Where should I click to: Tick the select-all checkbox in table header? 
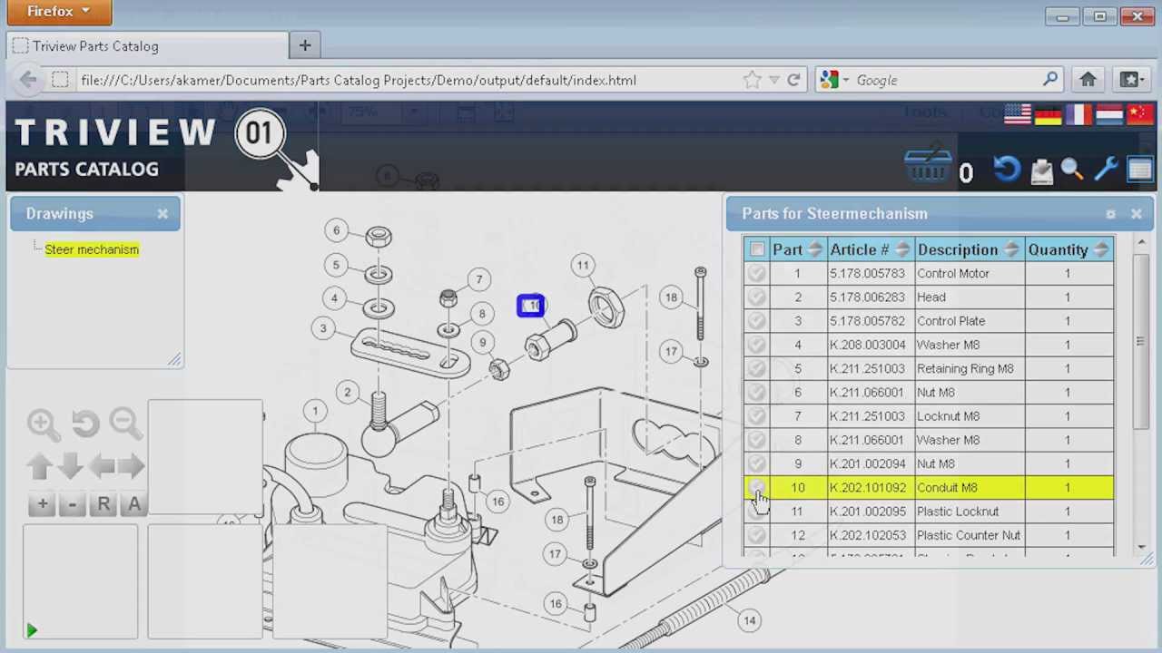757,249
